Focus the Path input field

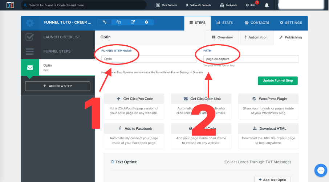click(251, 59)
